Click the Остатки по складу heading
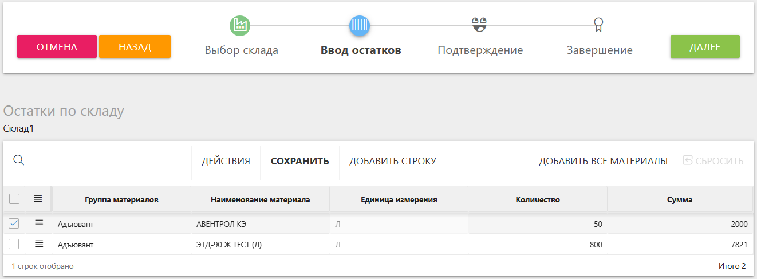The height and width of the screenshot is (279, 757). click(64, 111)
